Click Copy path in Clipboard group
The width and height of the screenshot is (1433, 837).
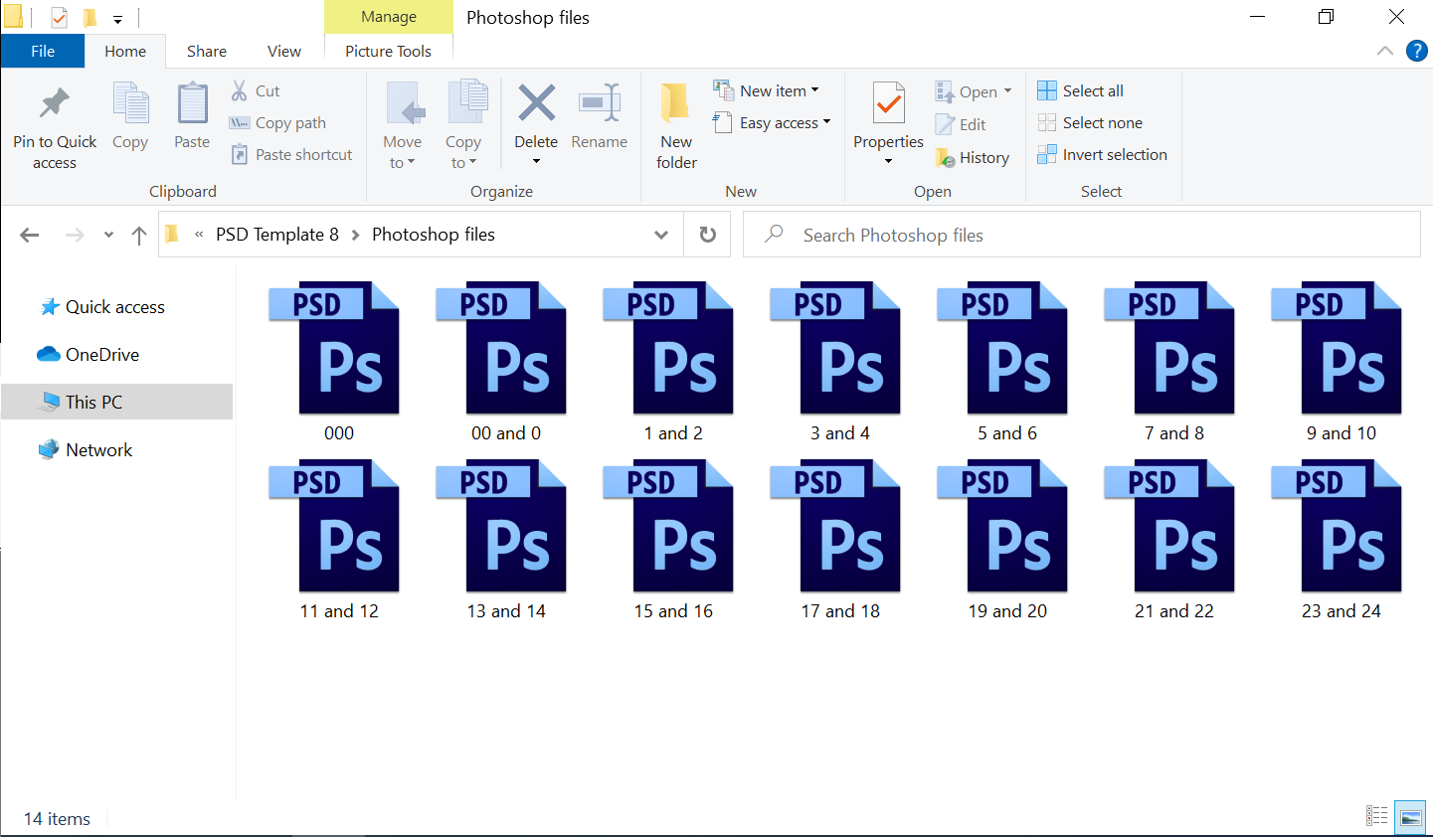point(277,122)
